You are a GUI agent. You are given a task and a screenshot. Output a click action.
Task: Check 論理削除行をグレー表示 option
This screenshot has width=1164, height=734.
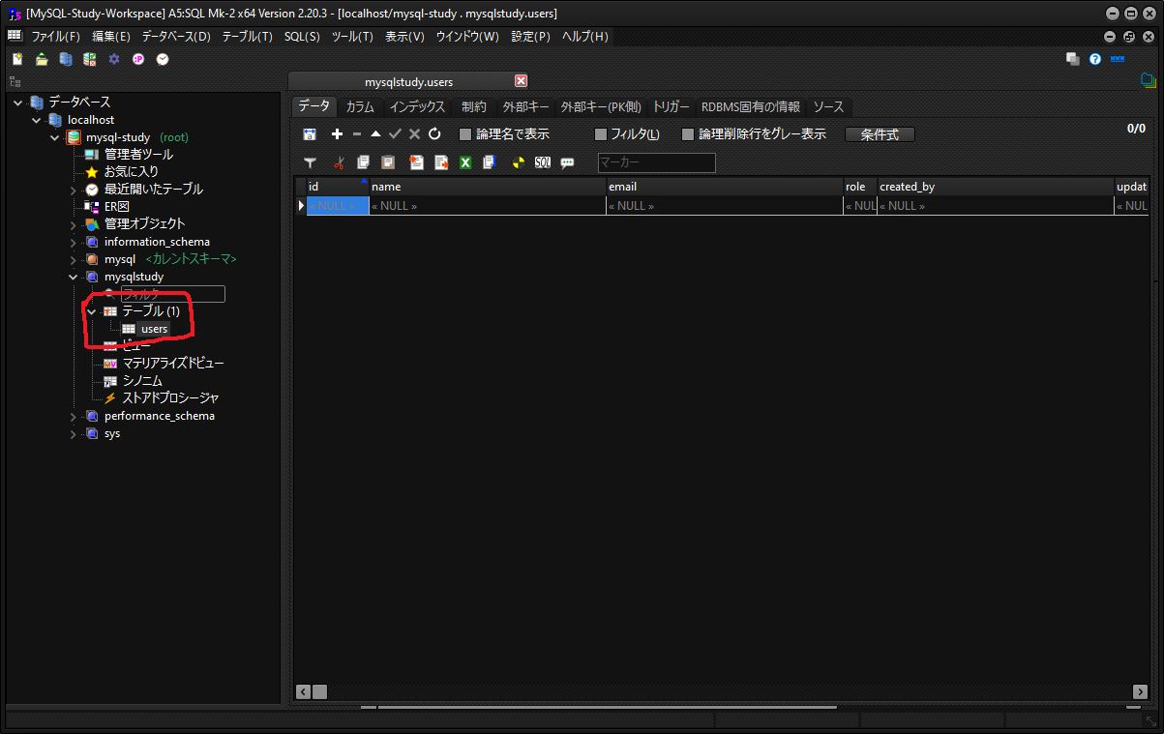pos(689,134)
